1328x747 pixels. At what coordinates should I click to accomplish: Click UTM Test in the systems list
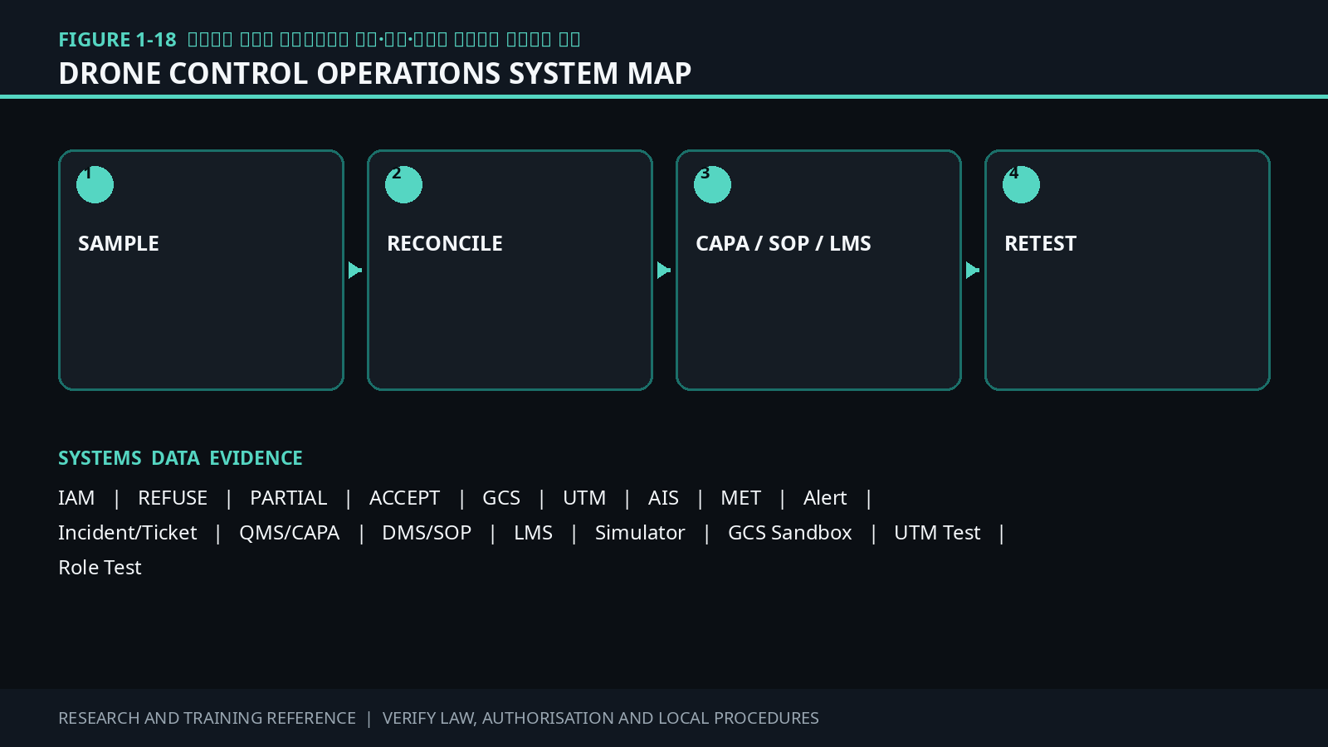tap(937, 533)
